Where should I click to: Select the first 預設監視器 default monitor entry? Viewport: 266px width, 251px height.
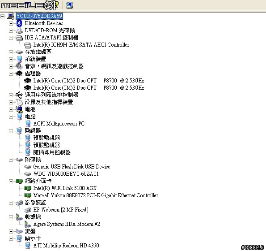(46, 138)
